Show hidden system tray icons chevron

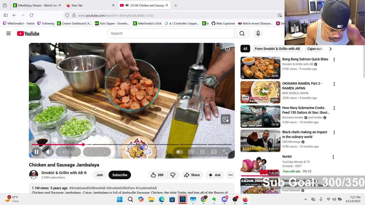[x=306, y=200]
